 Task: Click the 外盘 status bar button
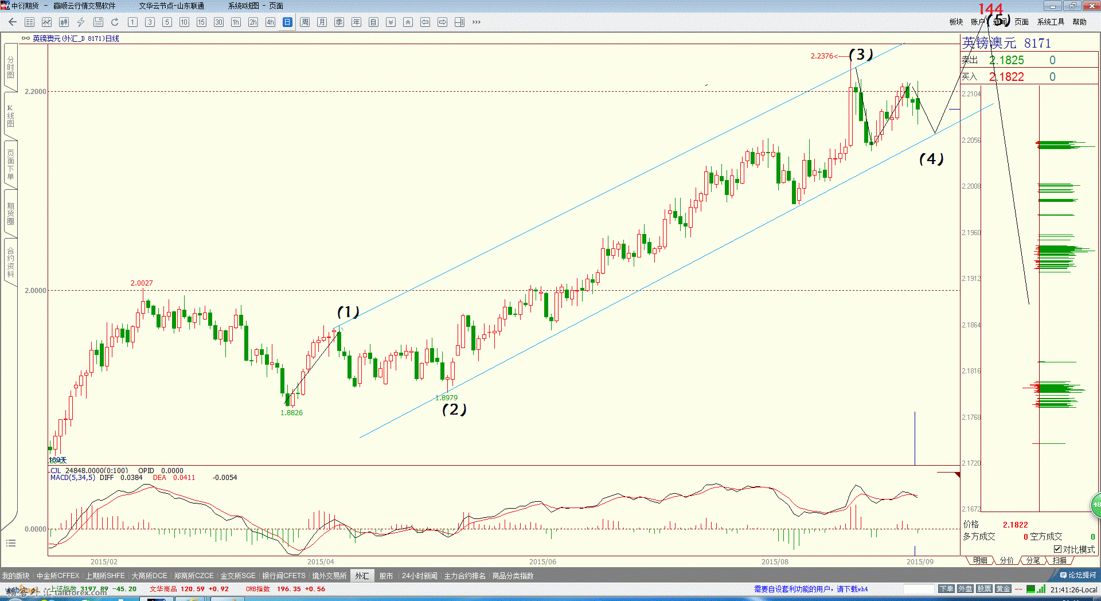pos(965,589)
